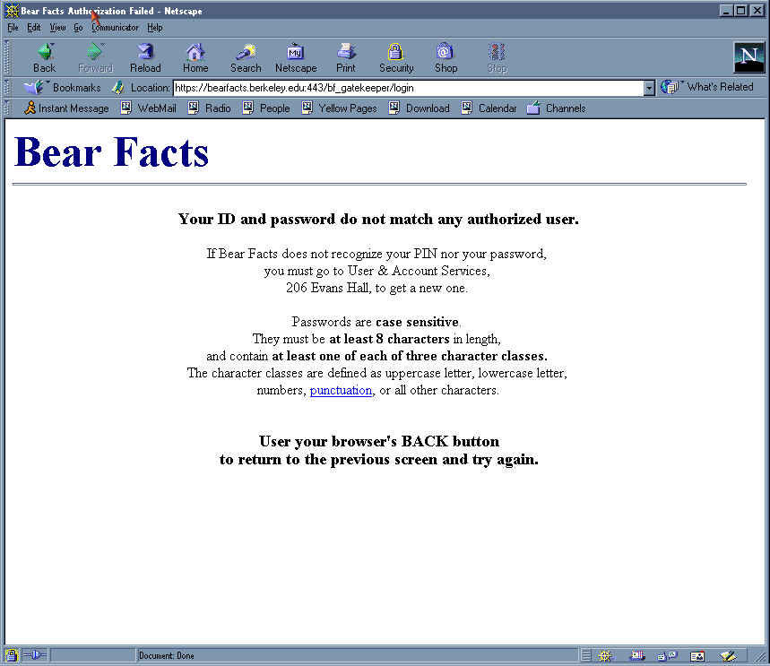Open the View menu
Image resolution: width=770 pixels, height=666 pixels.
click(x=57, y=28)
